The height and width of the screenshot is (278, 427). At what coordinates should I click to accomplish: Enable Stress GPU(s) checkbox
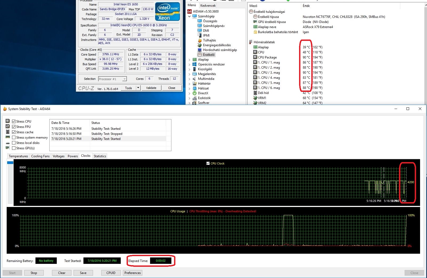pos(14,148)
